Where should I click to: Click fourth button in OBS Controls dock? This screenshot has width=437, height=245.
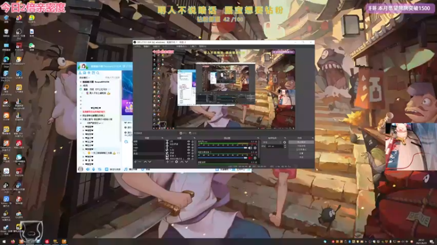pyautogui.click(x=301, y=154)
